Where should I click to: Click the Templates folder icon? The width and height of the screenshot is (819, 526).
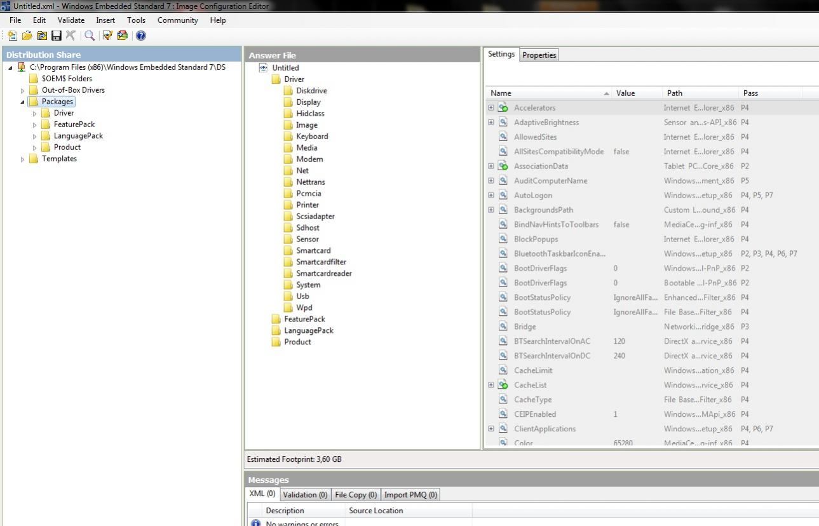pos(34,158)
